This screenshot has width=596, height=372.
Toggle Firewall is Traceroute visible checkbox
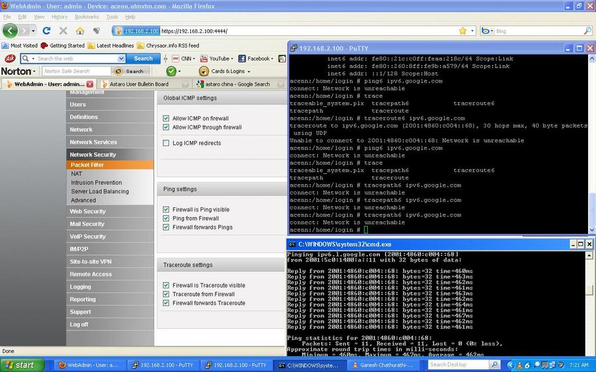[x=166, y=286]
